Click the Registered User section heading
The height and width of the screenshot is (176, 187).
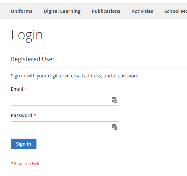(33, 59)
